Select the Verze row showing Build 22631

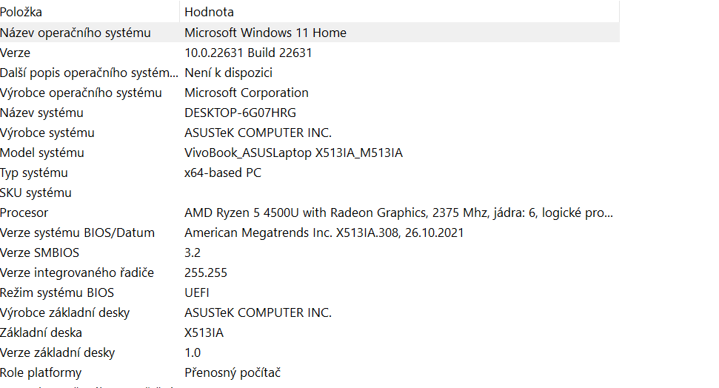(310, 53)
